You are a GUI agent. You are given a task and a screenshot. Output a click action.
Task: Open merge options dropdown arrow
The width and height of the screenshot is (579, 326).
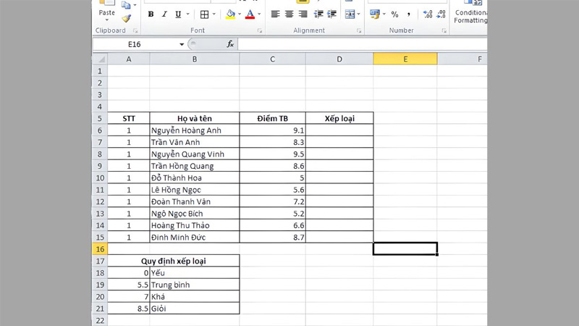click(x=358, y=14)
